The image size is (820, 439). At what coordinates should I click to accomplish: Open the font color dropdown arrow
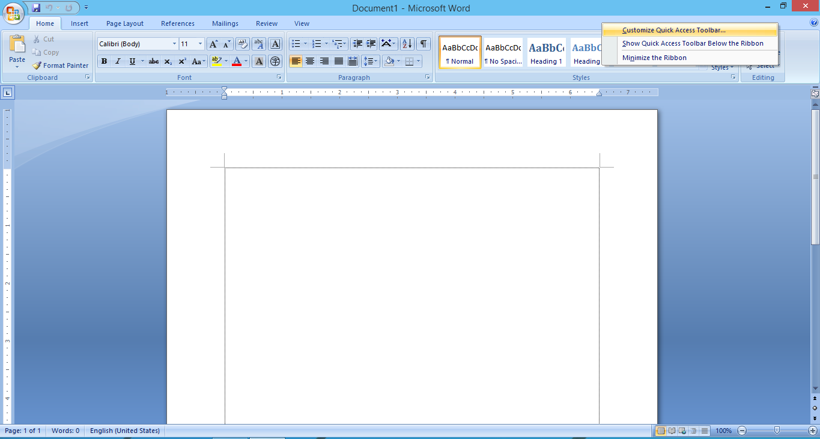pyautogui.click(x=246, y=61)
